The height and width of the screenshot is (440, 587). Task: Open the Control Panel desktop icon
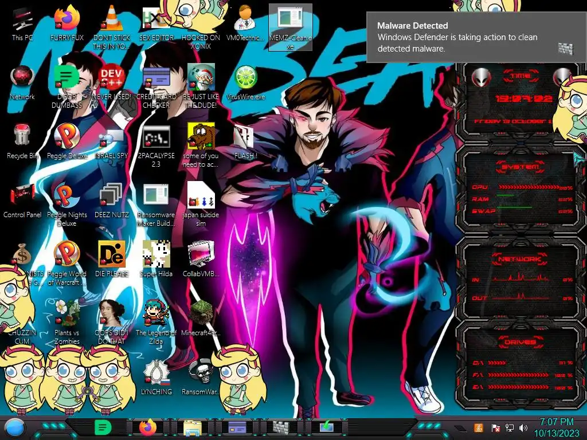[x=22, y=201]
